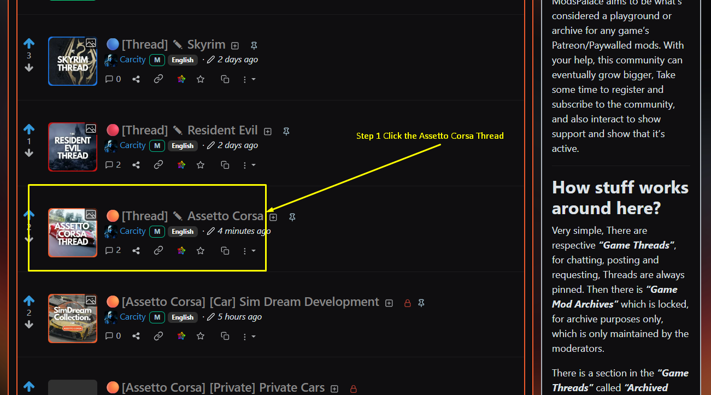
Task: Click the pin icon on Resident Evil thread
Action: pyautogui.click(x=286, y=132)
